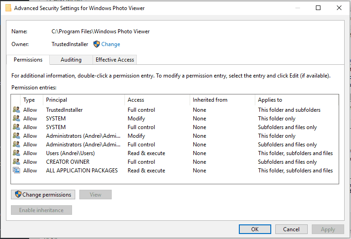
Task: Maximize the Advanced Security Settings window
Action: [x=318, y=8]
